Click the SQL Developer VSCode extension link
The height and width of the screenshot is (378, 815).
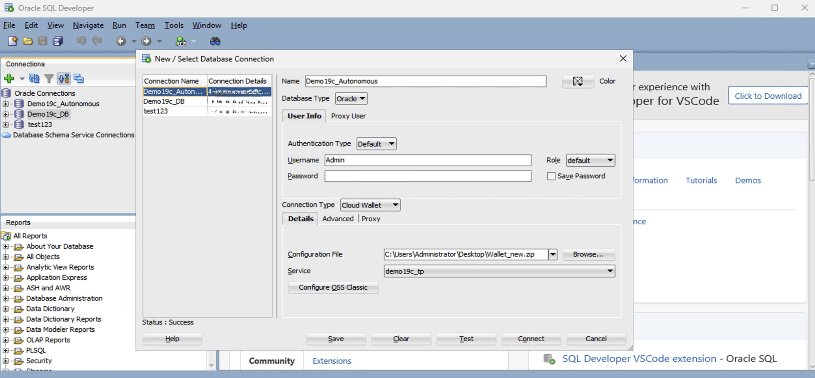(x=638, y=358)
